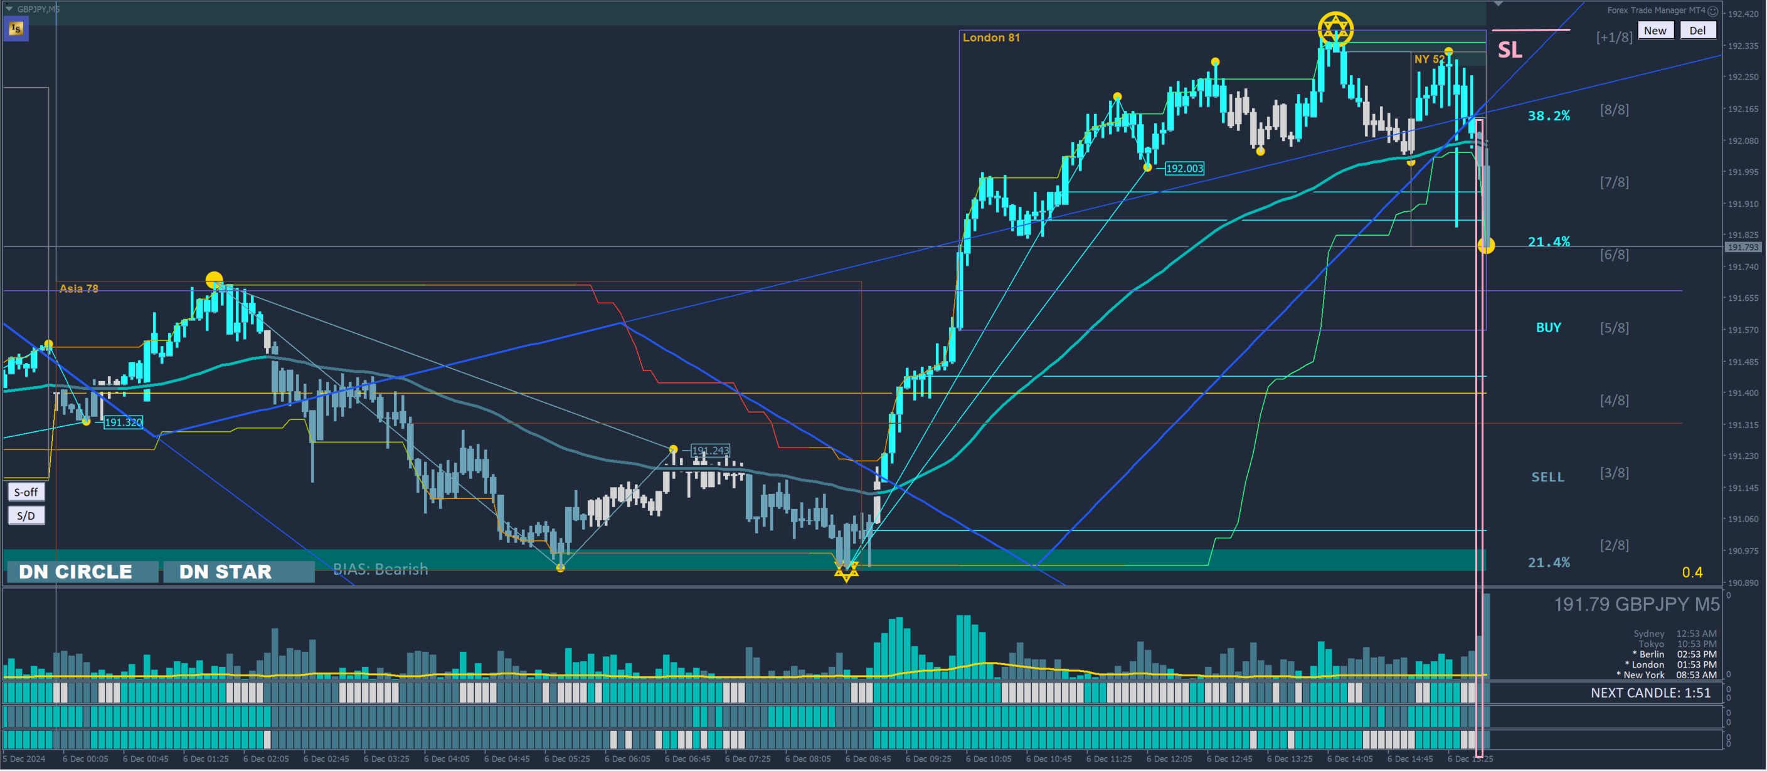1767x771 pixels.
Task: Click the large yellow circle at Asia high
Action: (214, 280)
